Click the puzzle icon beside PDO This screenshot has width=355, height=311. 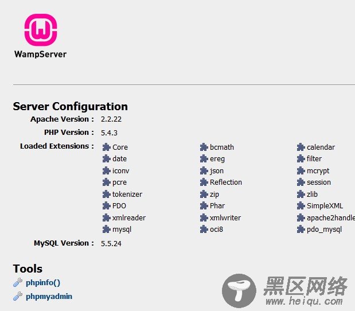click(106, 205)
